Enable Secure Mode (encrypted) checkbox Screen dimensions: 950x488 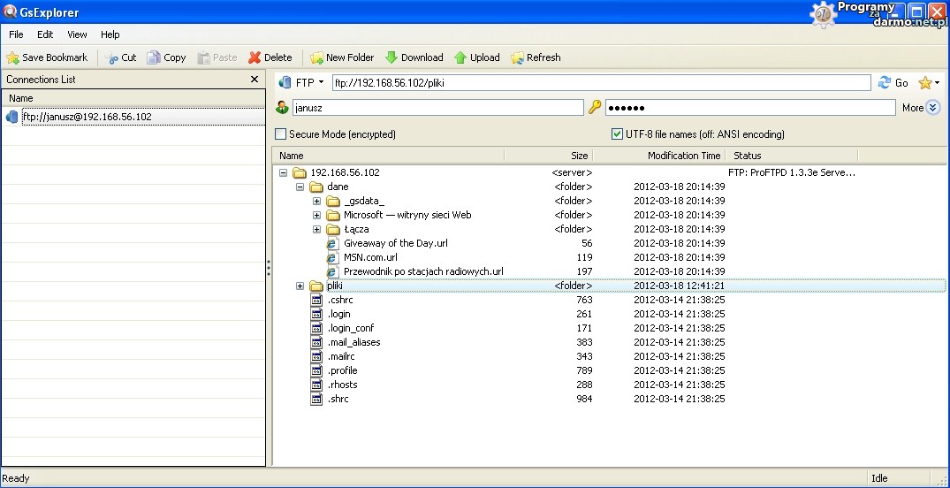(281, 134)
